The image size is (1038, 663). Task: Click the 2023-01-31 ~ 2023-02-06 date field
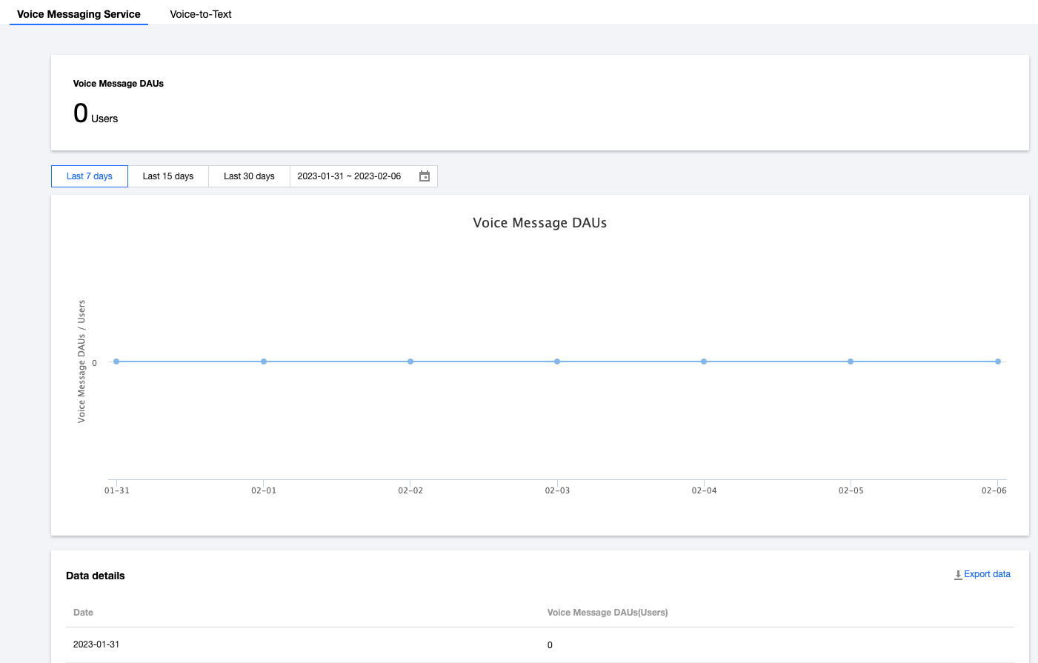[349, 176]
